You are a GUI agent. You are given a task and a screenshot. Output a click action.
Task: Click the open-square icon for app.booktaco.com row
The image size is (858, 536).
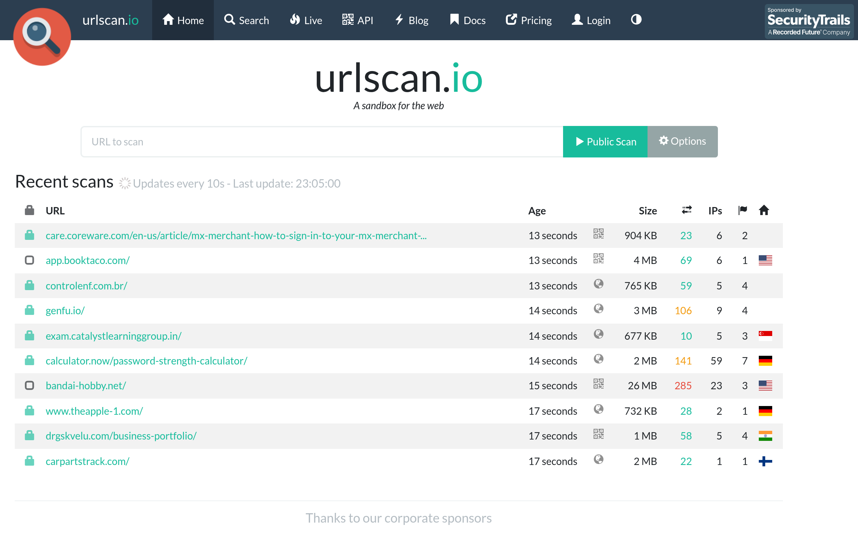pyautogui.click(x=29, y=260)
